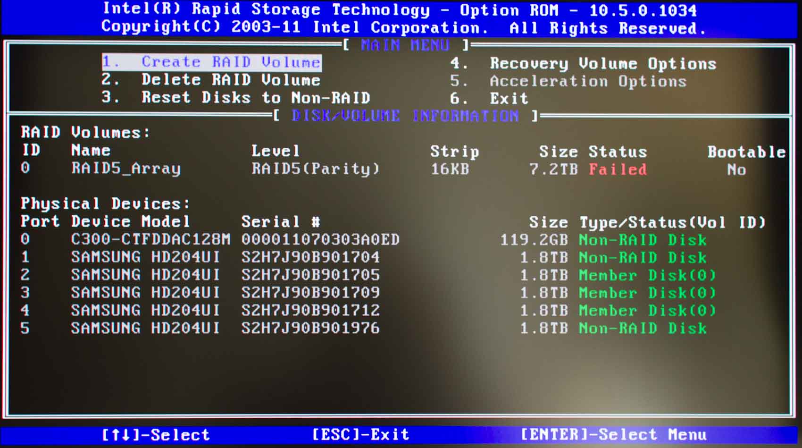The height and width of the screenshot is (448, 802).
Task: Choose Delete RAID Volume option
Action: tap(211, 80)
